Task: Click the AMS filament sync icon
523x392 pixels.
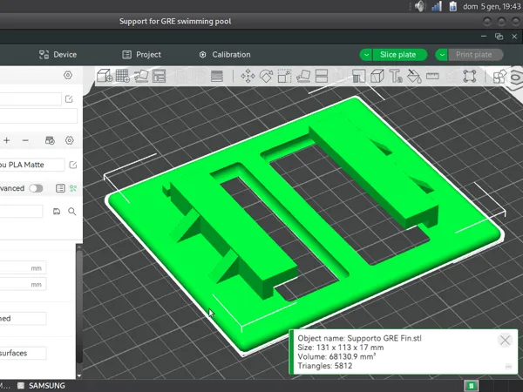Action: 50,140
